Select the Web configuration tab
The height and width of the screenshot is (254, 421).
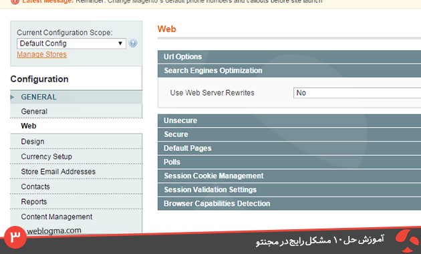(x=76, y=126)
